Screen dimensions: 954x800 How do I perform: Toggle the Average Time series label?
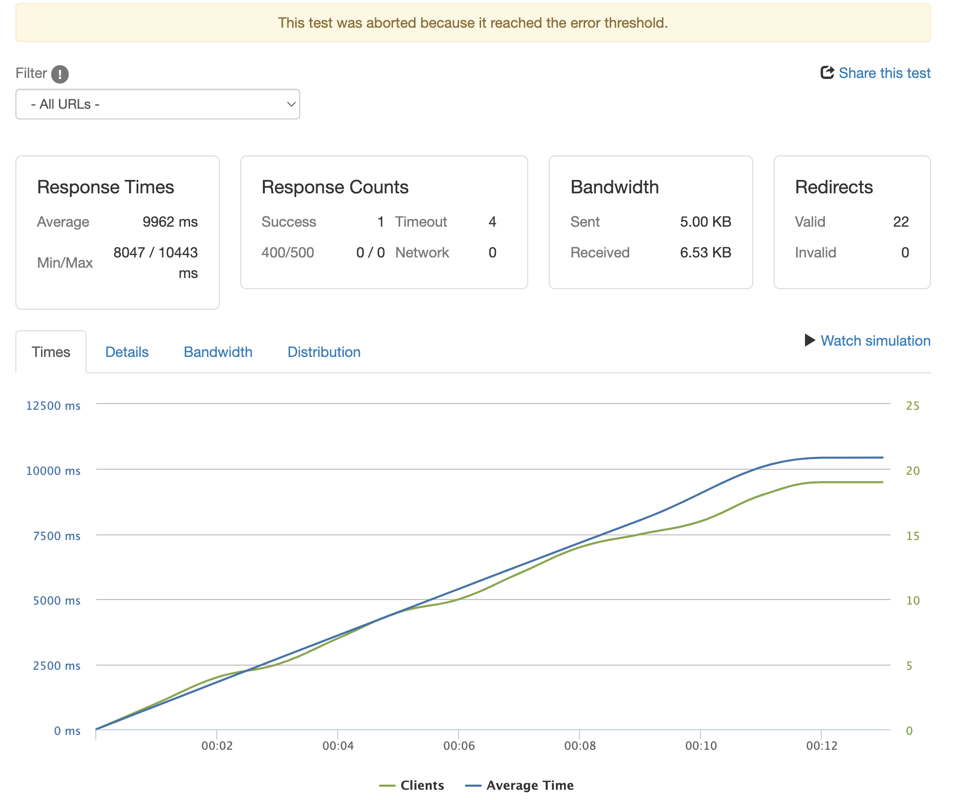[530, 786]
